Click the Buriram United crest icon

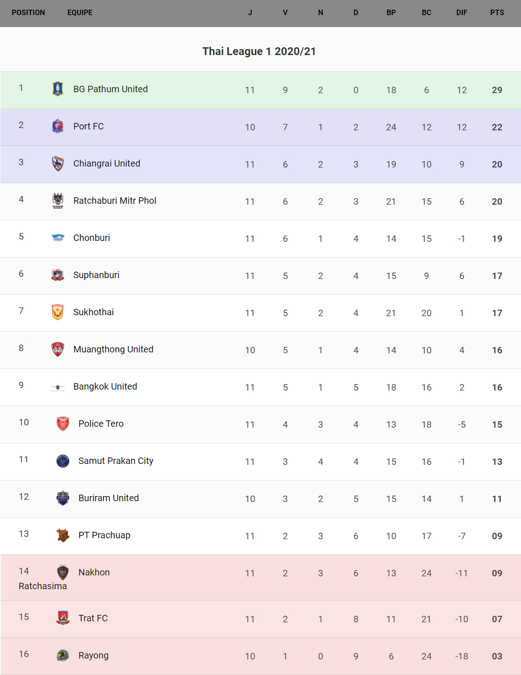click(63, 498)
